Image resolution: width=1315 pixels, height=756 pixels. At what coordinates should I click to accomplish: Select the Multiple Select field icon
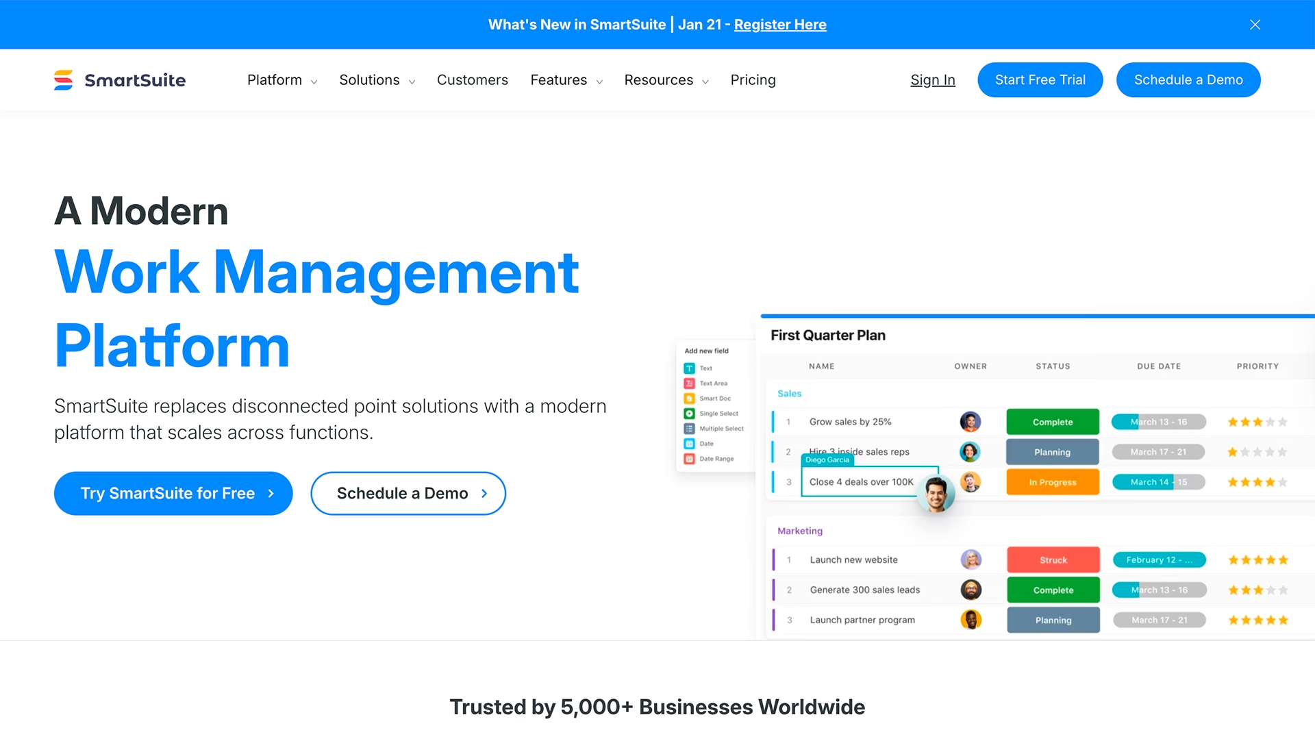[689, 429]
